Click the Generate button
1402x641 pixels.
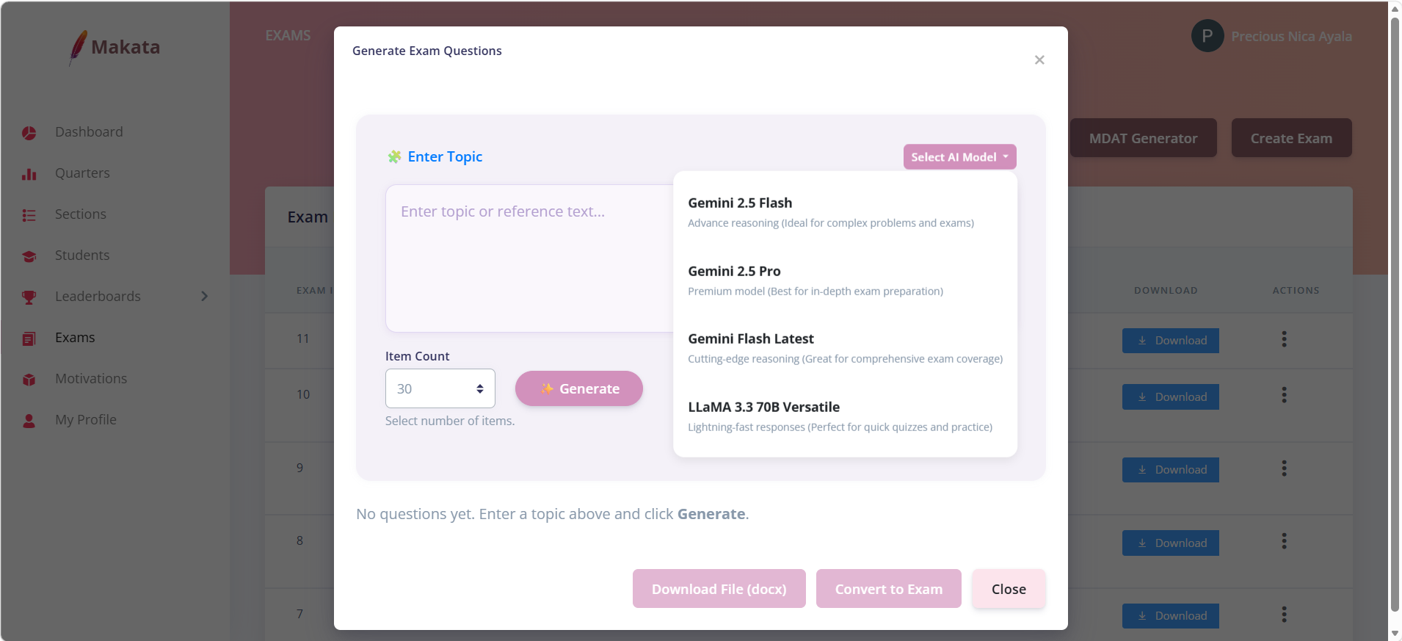[x=579, y=388]
